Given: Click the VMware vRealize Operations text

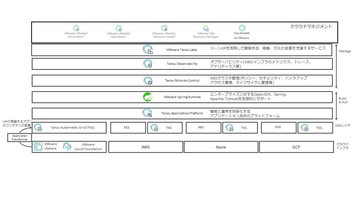Looking at the screenshot, I should [118, 35].
